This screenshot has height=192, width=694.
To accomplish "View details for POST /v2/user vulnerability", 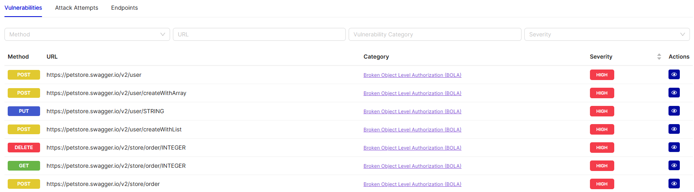I will pos(674,75).
